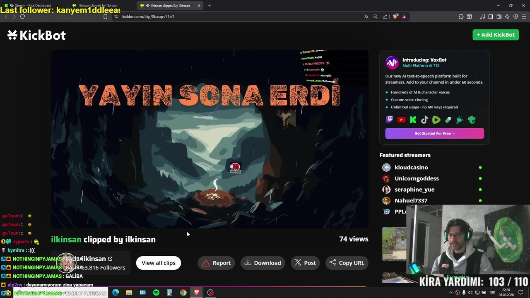Viewport: 530px width, 298px height.
Task: Click kloudcasino avatar image
Action: click(386, 167)
